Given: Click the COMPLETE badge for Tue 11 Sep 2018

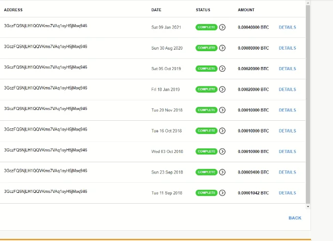Looking at the screenshot, I should pos(207,193).
